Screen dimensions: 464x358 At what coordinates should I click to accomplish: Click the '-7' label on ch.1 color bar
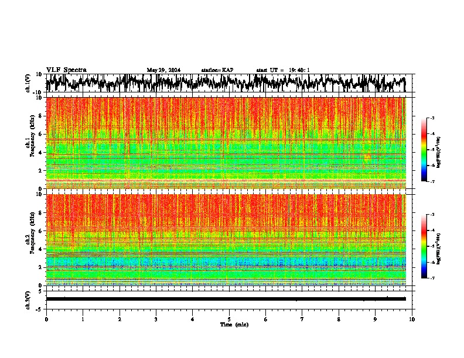pos(432,182)
